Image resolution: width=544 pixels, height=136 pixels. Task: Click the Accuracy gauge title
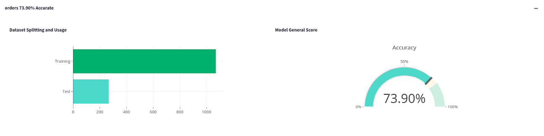(x=404, y=48)
